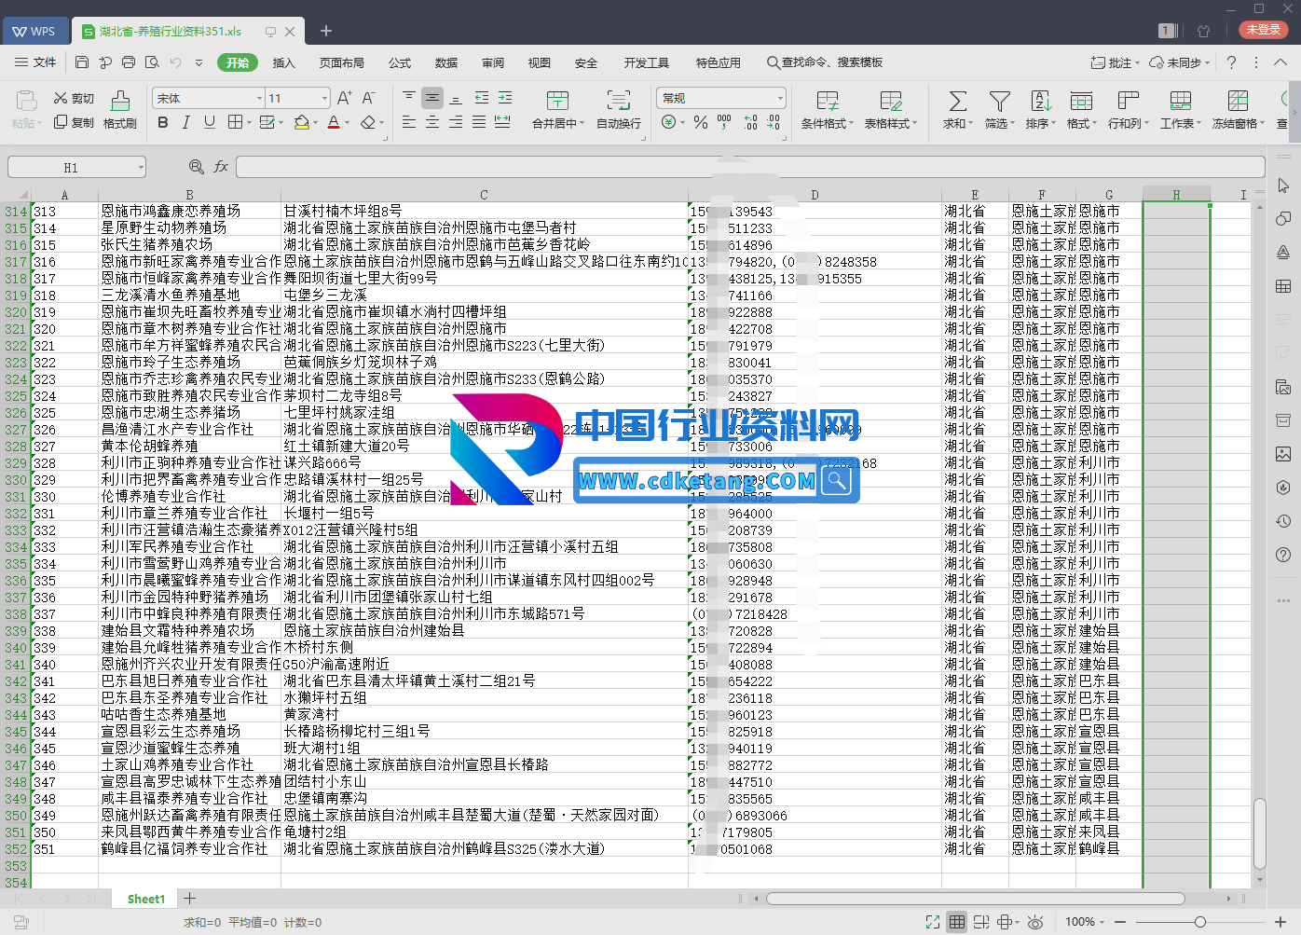Open new document tab with plus
This screenshot has width=1301, height=935.
pos(326,31)
